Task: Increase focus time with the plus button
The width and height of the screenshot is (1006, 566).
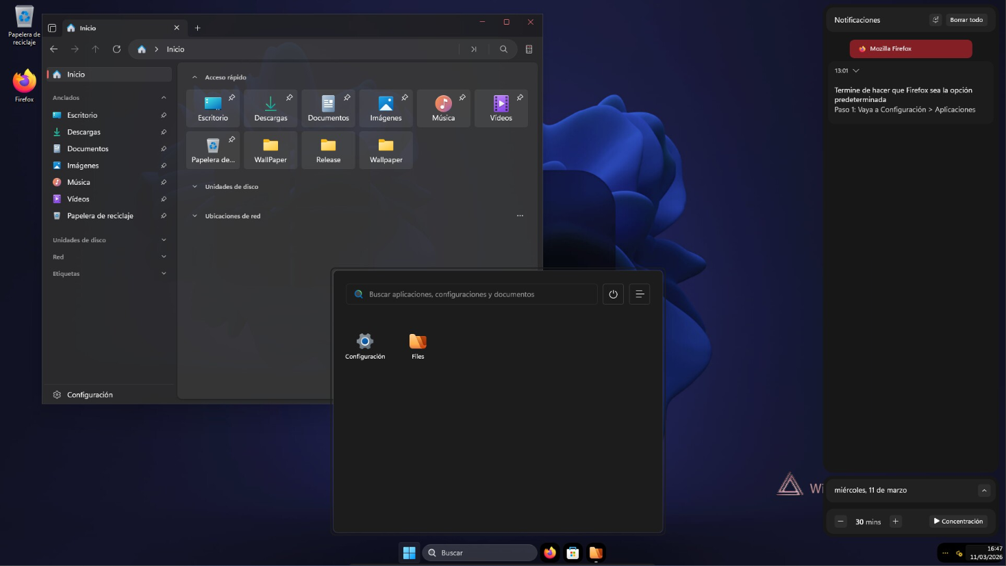Action: click(x=895, y=522)
